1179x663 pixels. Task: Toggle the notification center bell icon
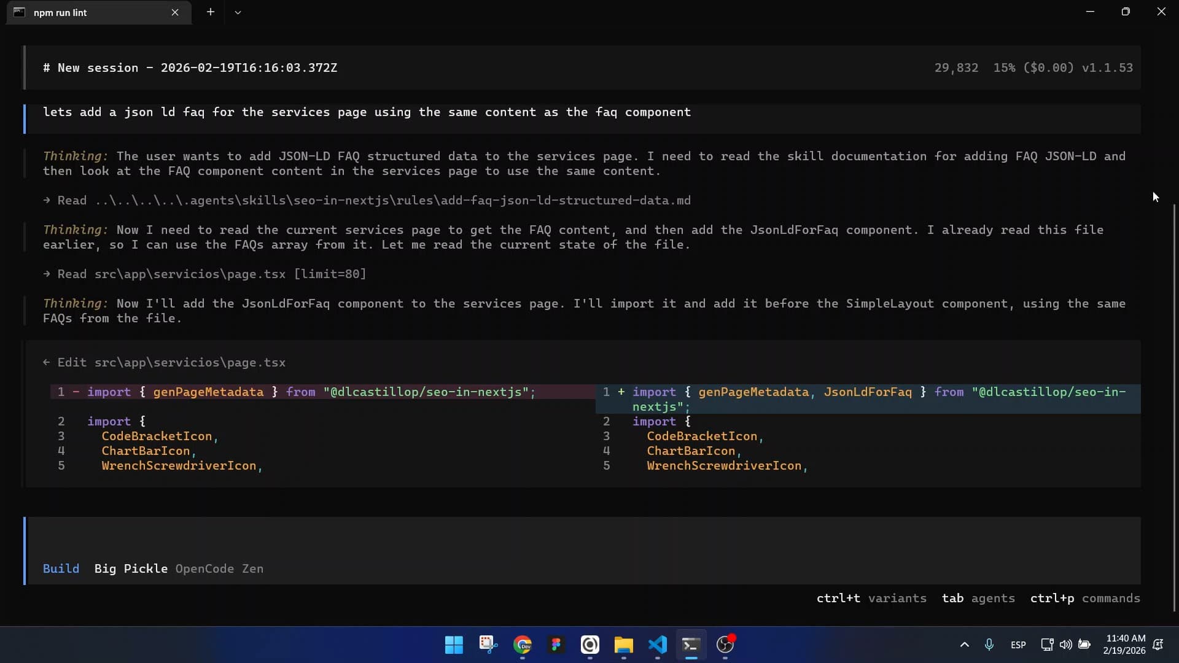(1159, 645)
